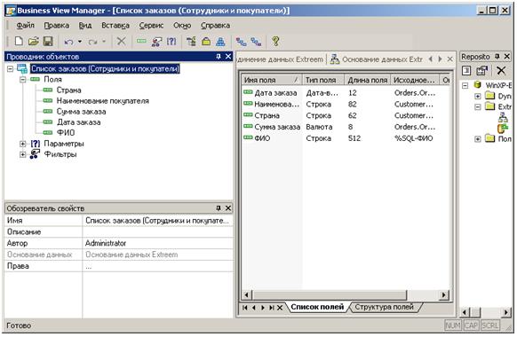This screenshot has width=517, height=337.
Task: Sort by the Длина поля column header
Action: [x=367, y=80]
